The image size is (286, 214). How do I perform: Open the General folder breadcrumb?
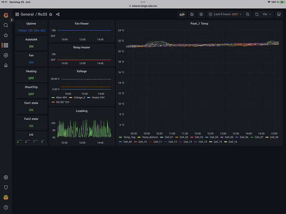[x=27, y=14]
